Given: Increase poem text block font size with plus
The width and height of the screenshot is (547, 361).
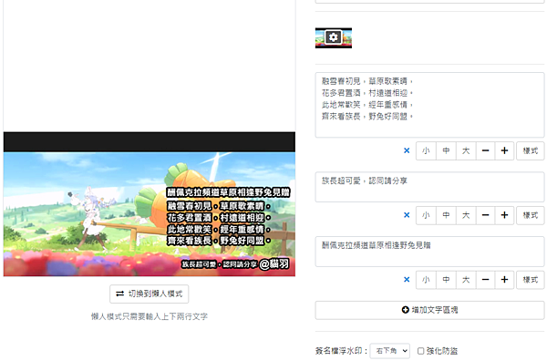Looking at the screenshot, I should 504,151.
